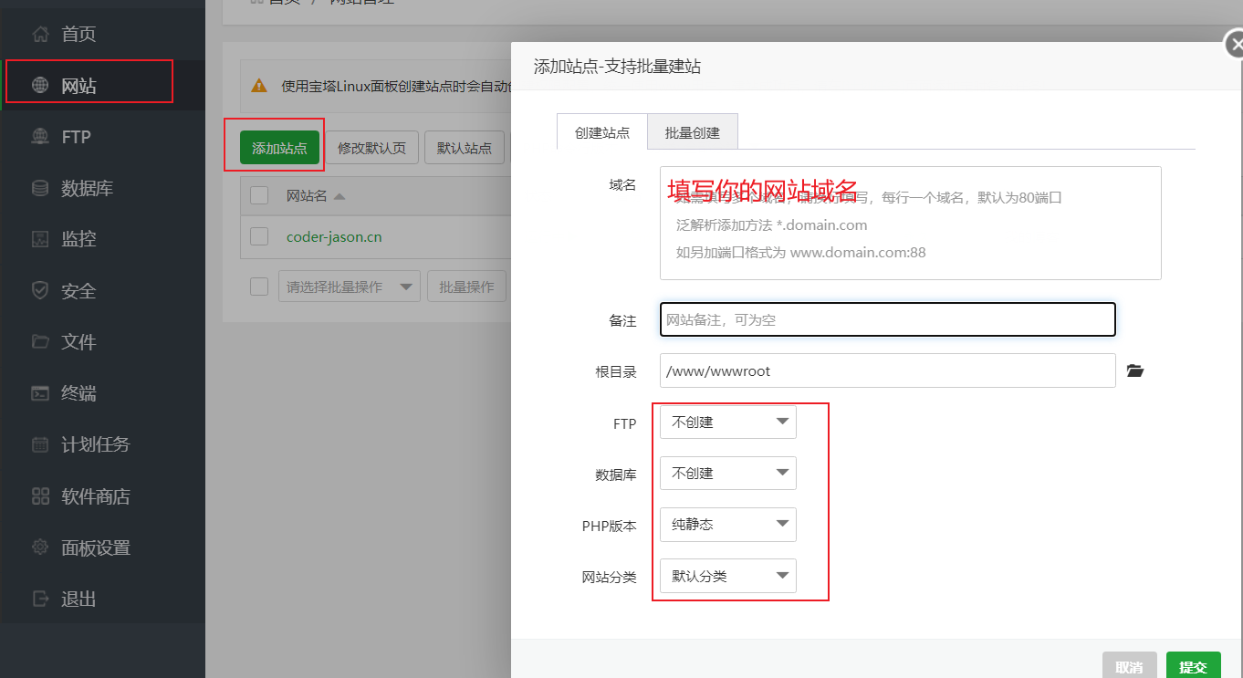Screen dimensions: 1243x678
Task: Open the 网站分类 dropdown showing 默认分类
Action: (728, 576)
